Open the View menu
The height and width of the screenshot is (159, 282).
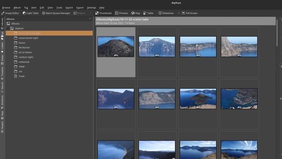(50, 8)
